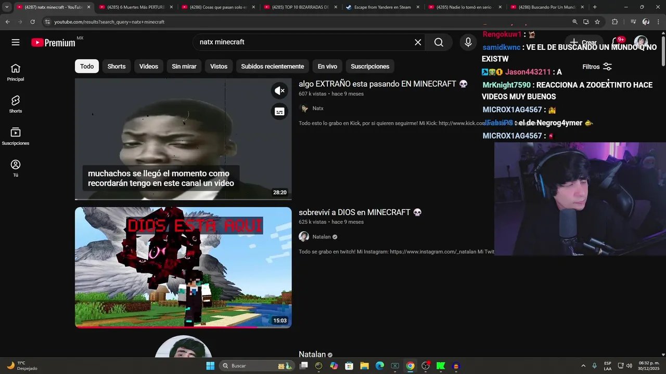Click the taskbar Buscar search box
This screenshot has width=666, height=374.
click(x=258, y=366)
